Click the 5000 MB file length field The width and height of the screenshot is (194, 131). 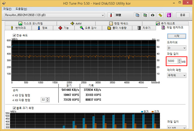click(x=172, y=61)
